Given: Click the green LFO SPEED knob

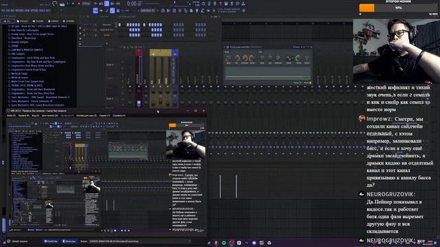Looking at the screenshot, I should (x=298, y=58).
